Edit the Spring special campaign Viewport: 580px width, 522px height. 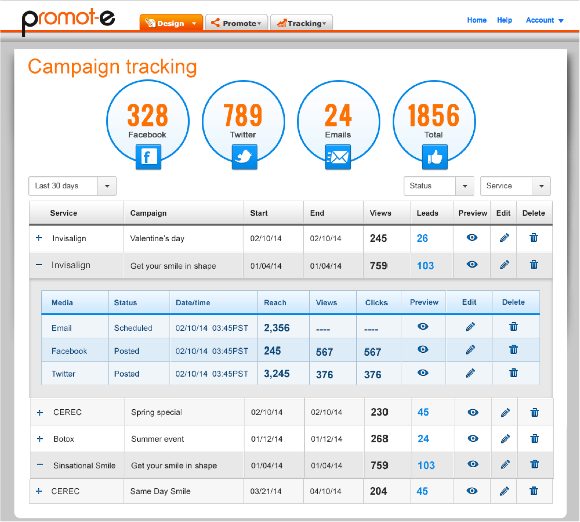(505, 413)
